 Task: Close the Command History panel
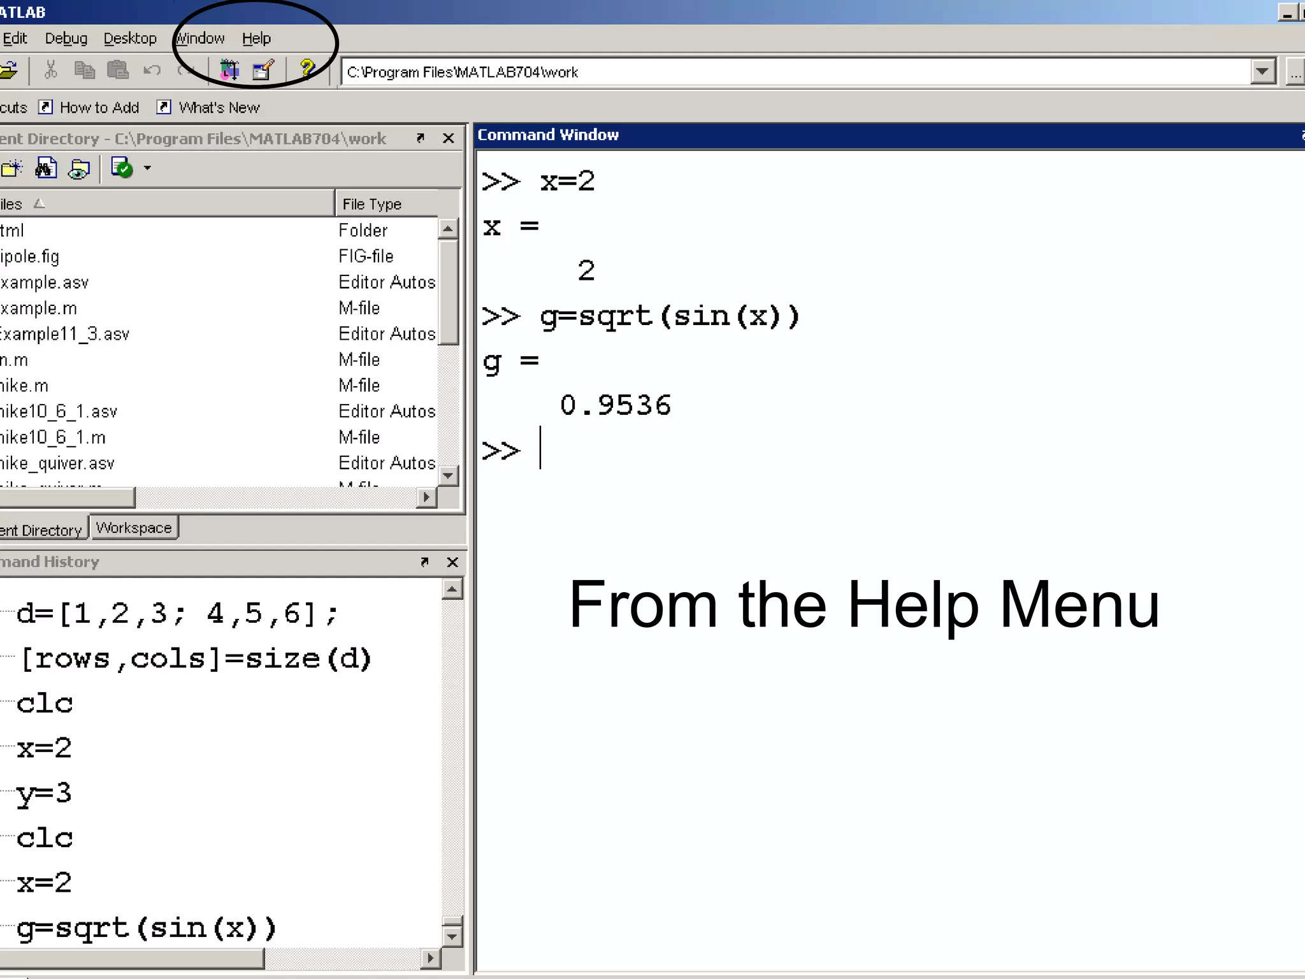pos(452,562)
